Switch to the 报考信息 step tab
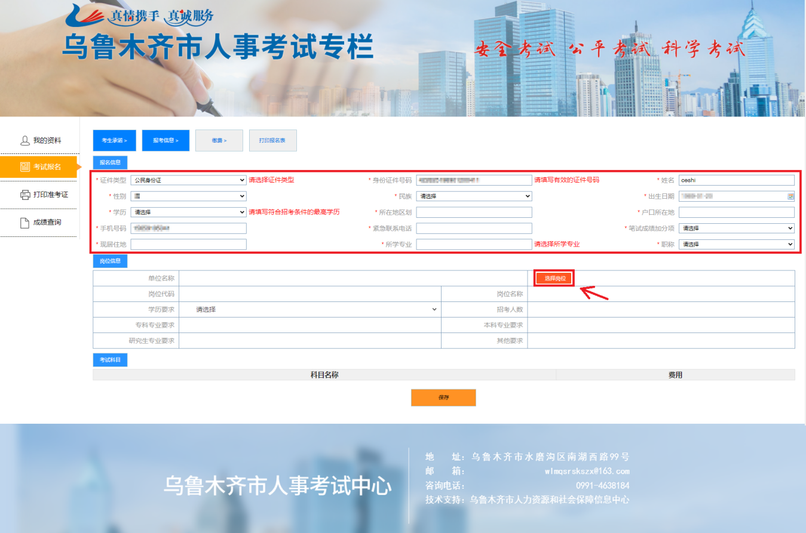The image size is (806, 533). [165, 140]
